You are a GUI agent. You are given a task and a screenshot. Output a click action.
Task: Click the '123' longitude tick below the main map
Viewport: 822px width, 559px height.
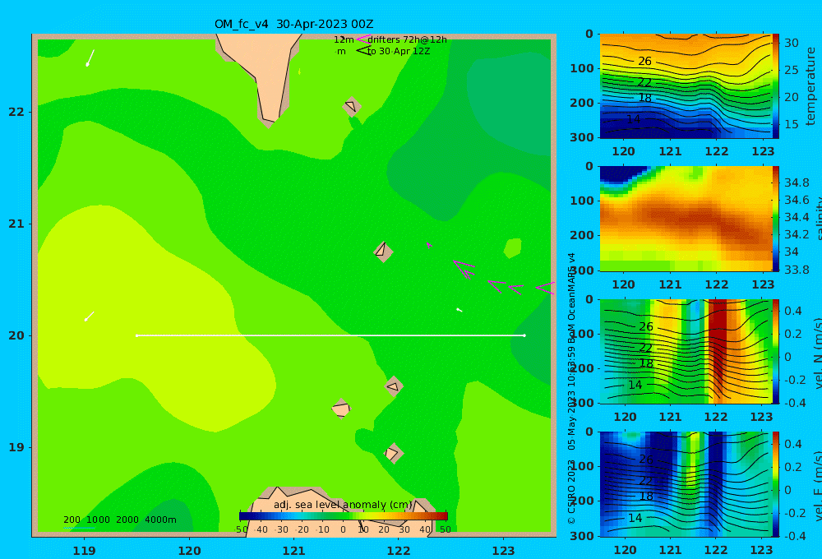pyautogui.click(x=503, y=551)
